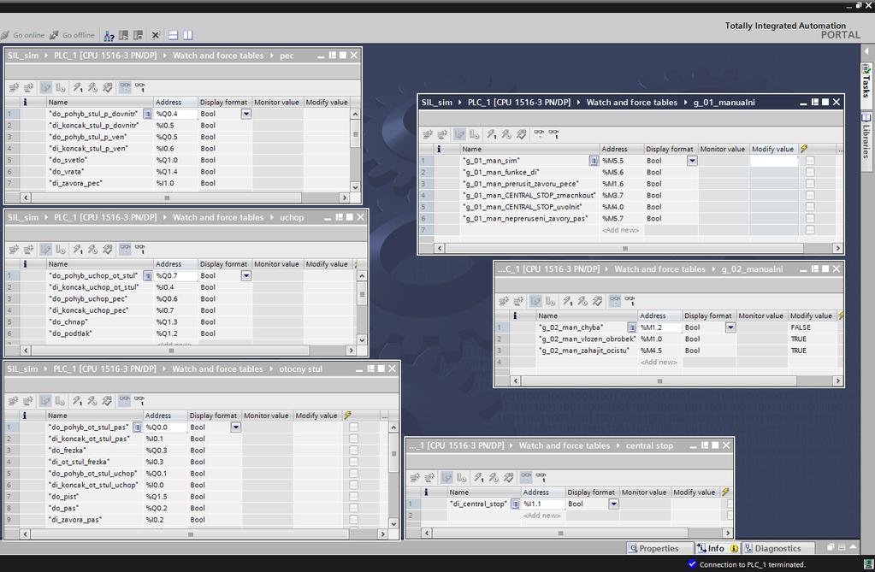875x572 pixels.
Task: Click Monitor once icon in otocny stul table
Action: pyautogui.click(x=139, y=401)
